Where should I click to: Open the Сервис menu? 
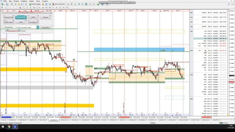point(32,1)
